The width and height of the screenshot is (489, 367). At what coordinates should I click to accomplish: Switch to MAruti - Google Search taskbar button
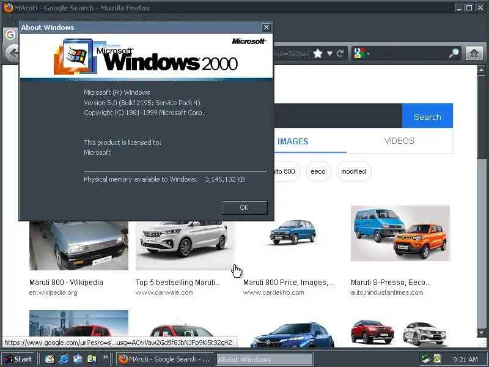tap(165, 359)
